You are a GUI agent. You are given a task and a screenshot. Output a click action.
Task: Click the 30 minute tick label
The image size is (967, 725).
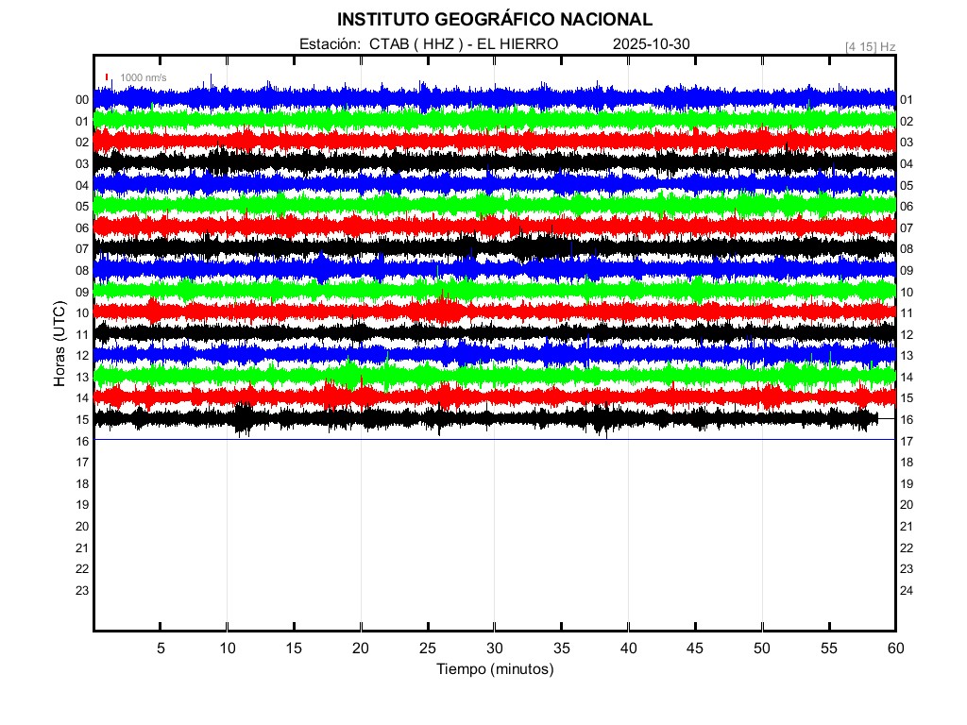tap(494, 648)
